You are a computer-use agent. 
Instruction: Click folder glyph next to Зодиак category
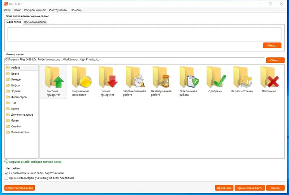click(x=8, y=91)
